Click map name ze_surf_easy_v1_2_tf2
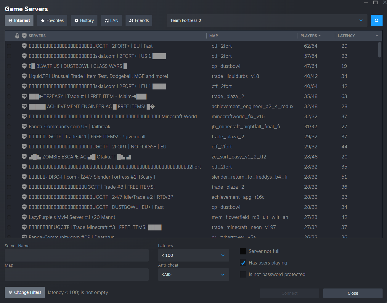Image resolution: width=387 pixels, height=303 pixels. click(x=239, y=157)
